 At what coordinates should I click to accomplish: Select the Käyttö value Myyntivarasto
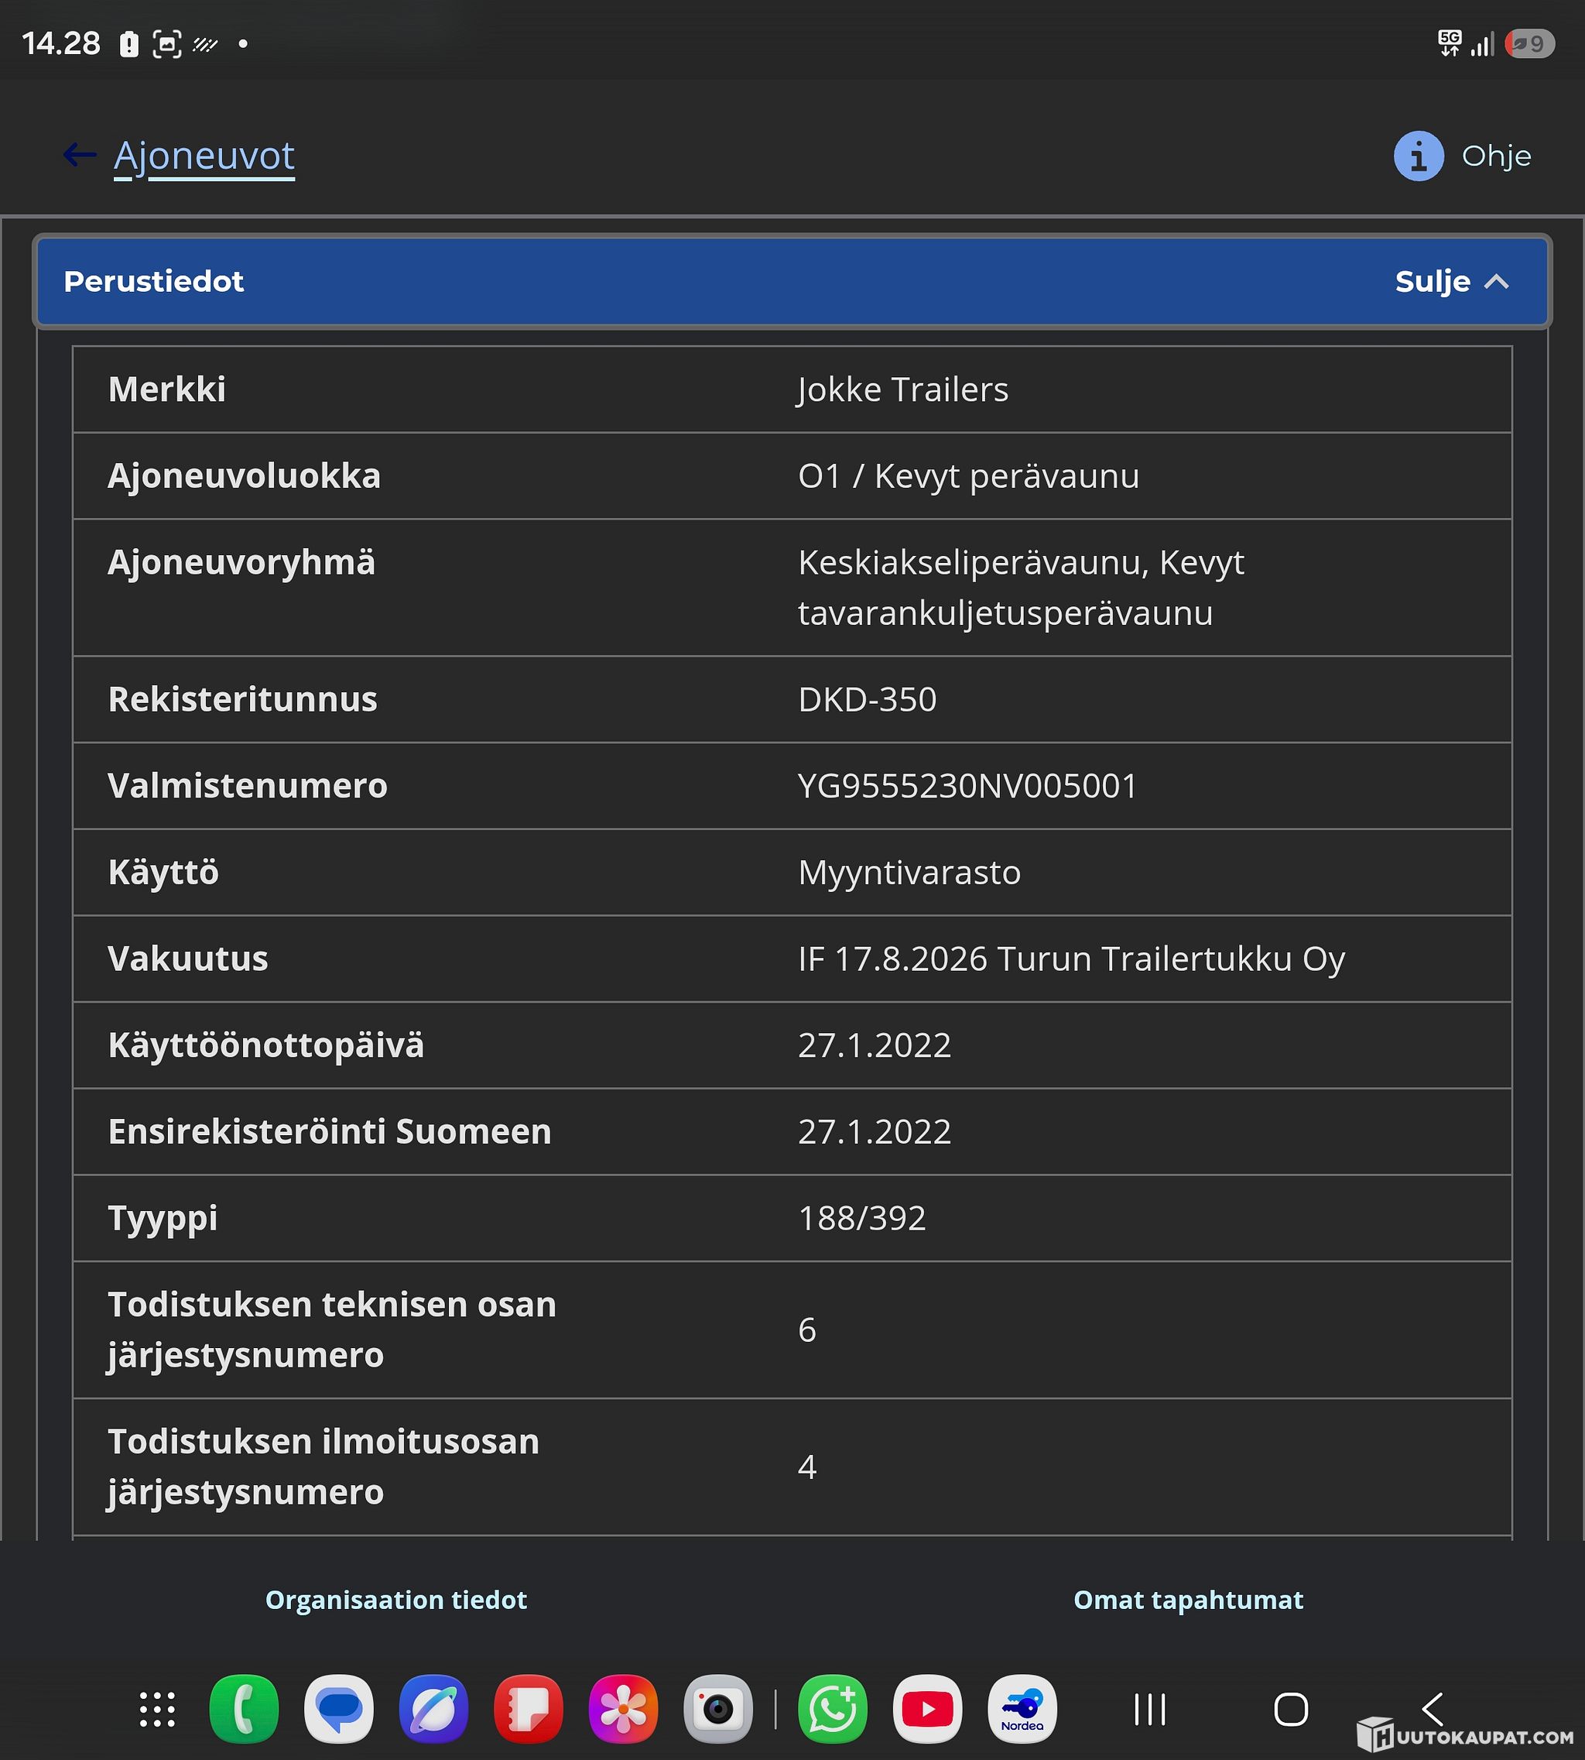coord(909,872)
